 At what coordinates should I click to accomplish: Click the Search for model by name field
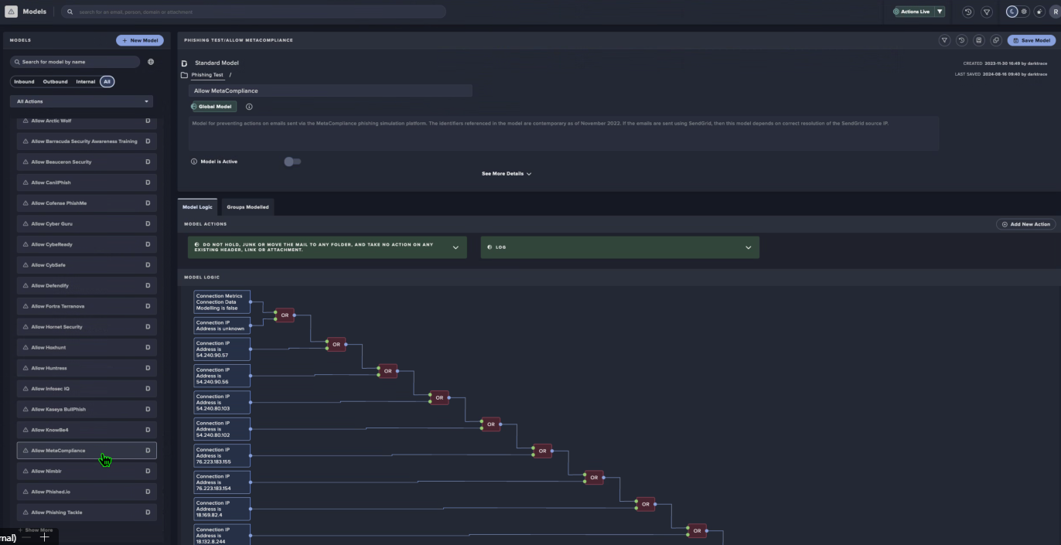(x=76, y=62)
